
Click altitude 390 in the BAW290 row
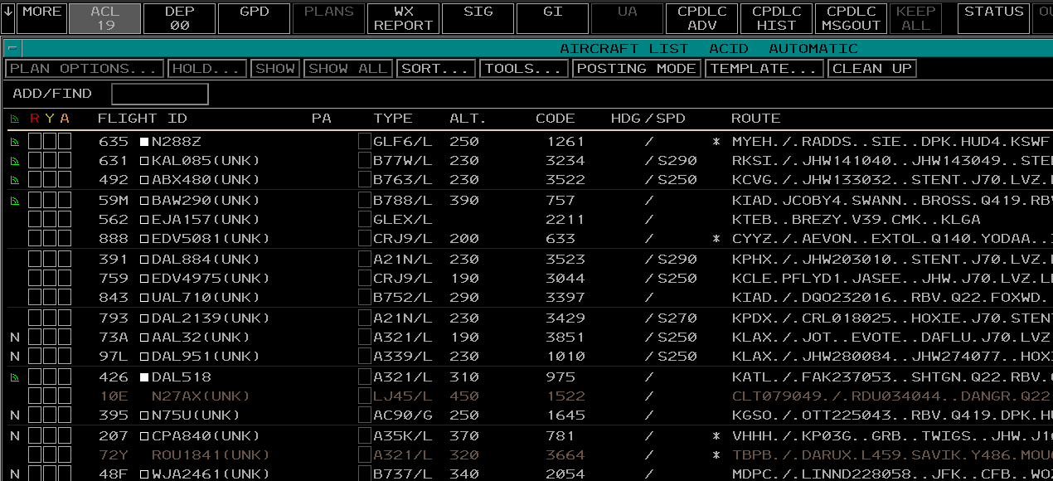pyautogui.click(x=464, y=201)
